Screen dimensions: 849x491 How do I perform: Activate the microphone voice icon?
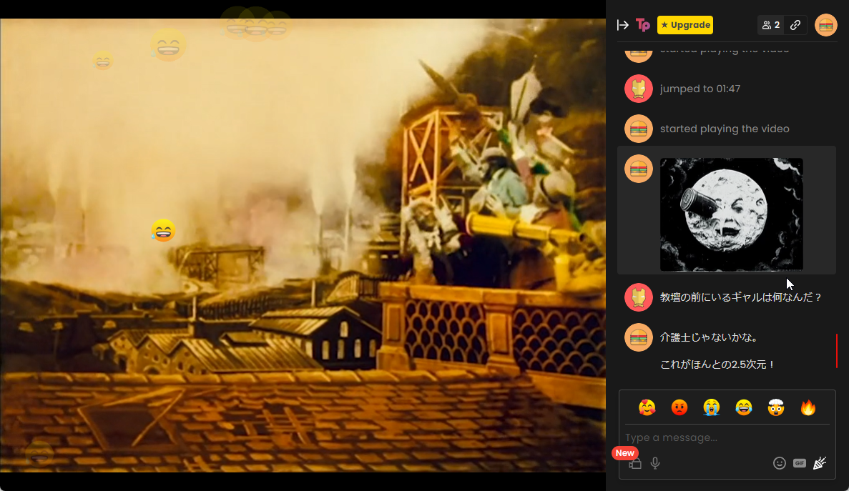(x=655, y=463)
